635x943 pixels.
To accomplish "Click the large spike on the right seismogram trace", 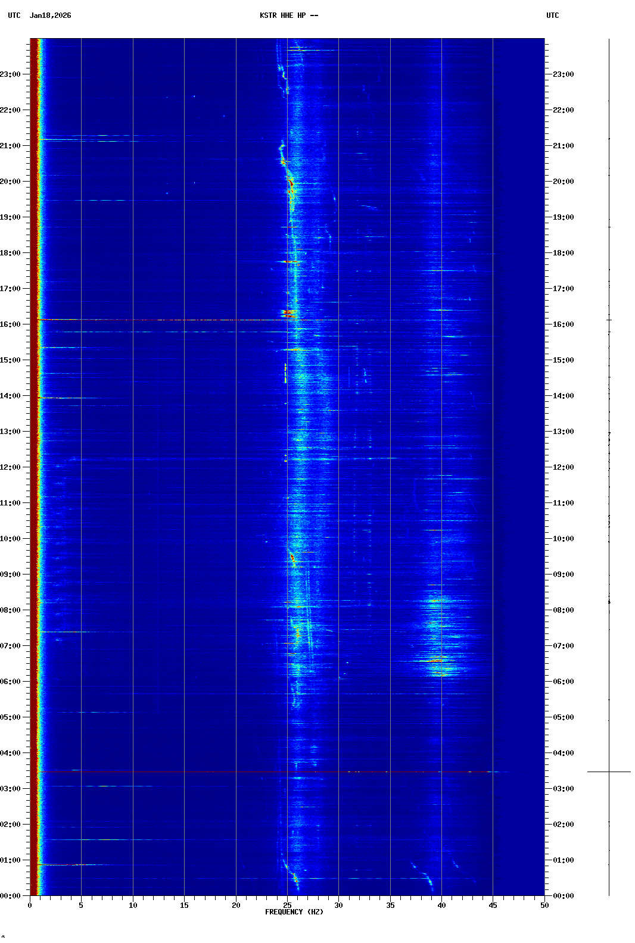I will [x=609, y=772].
